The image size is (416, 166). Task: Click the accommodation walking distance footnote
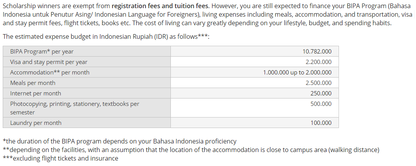(191, 150)
